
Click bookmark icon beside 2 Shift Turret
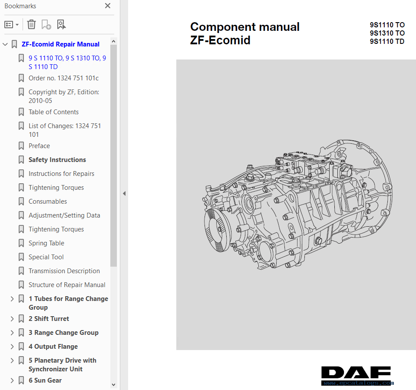tap(21, 319)
